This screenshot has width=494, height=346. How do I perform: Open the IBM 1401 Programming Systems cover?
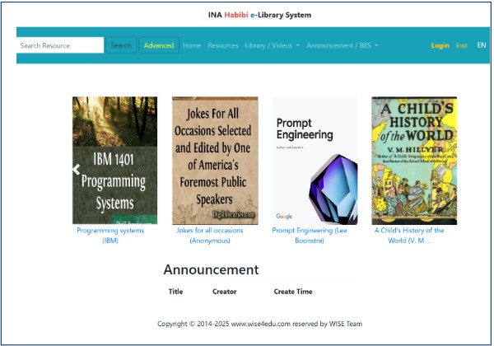[114, 161]
